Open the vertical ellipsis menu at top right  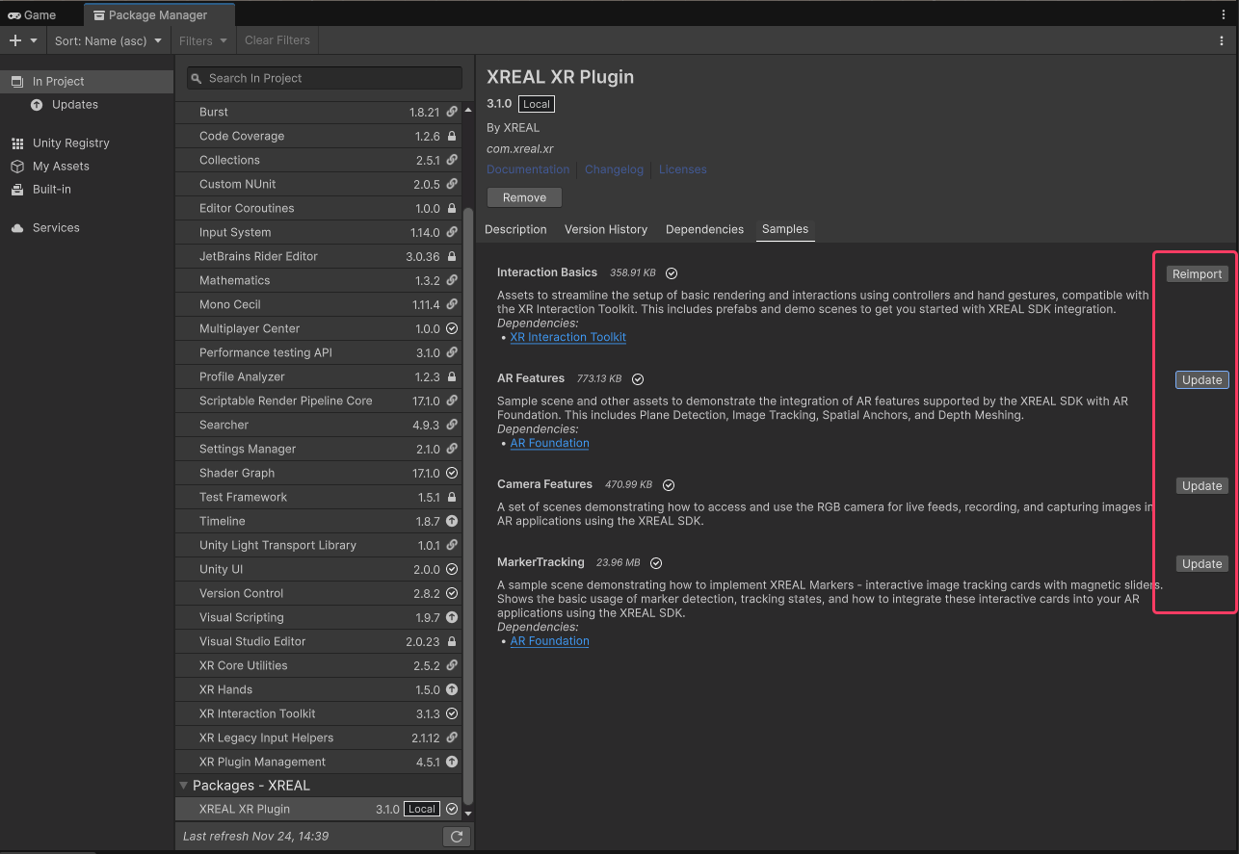(x=1222, y=13)
